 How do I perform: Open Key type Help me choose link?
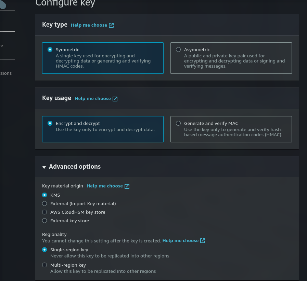tap(89, 25)
